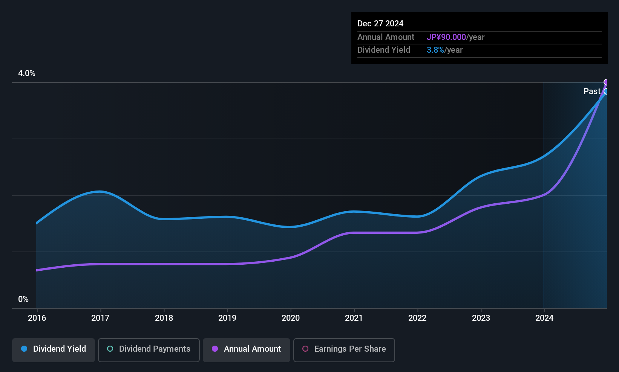
Task: Click the 4.0% y-axis label
Action: click(27, 73)
